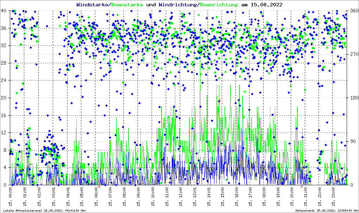Click the green 'Boenrichtung' title label

(219, 5)
